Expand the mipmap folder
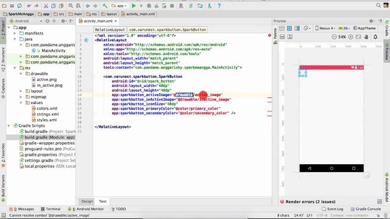This screenshot has height=219, width=390. pyautogui.click(x=21, y=97)
